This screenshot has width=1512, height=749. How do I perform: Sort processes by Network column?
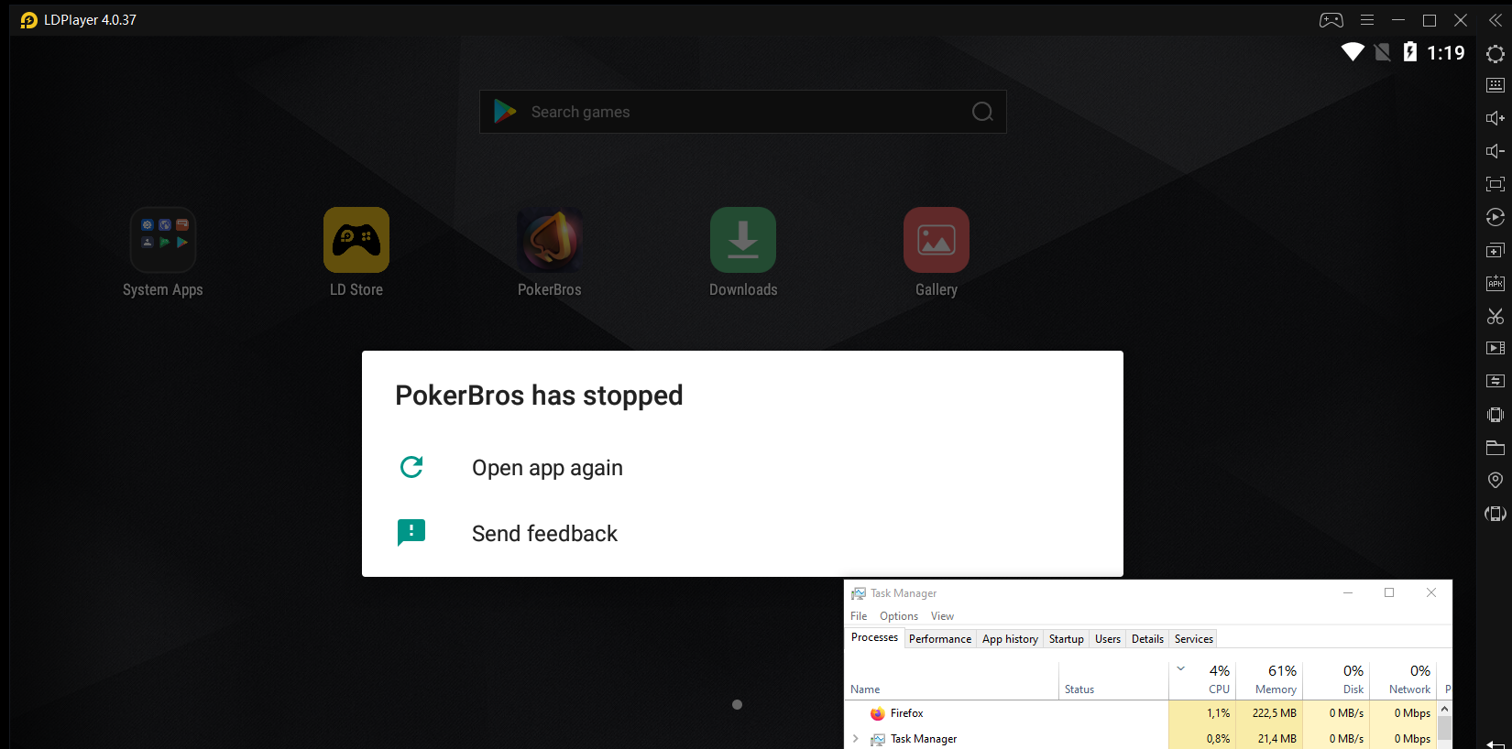click(1403, 680)
